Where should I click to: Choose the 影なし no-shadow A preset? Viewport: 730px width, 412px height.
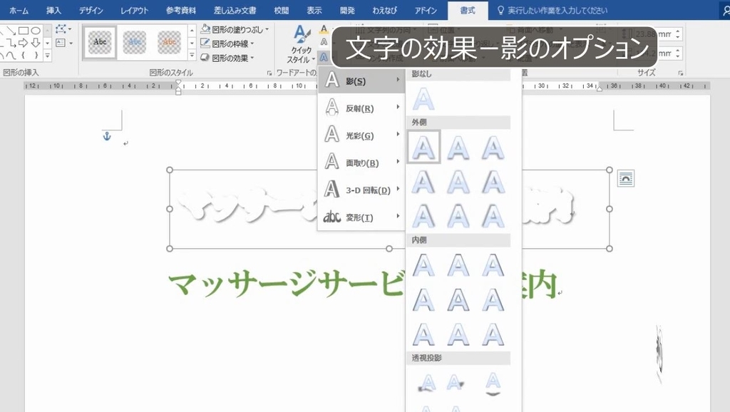(423, 99)
